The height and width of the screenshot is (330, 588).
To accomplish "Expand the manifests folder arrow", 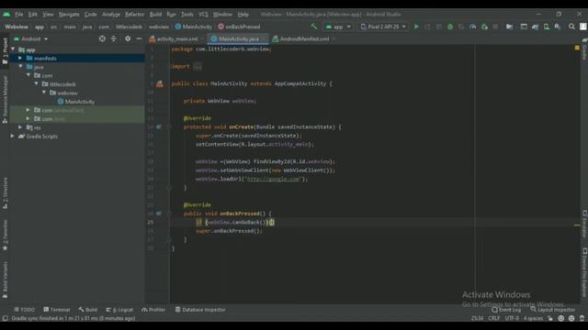I will tap(20, 59).
